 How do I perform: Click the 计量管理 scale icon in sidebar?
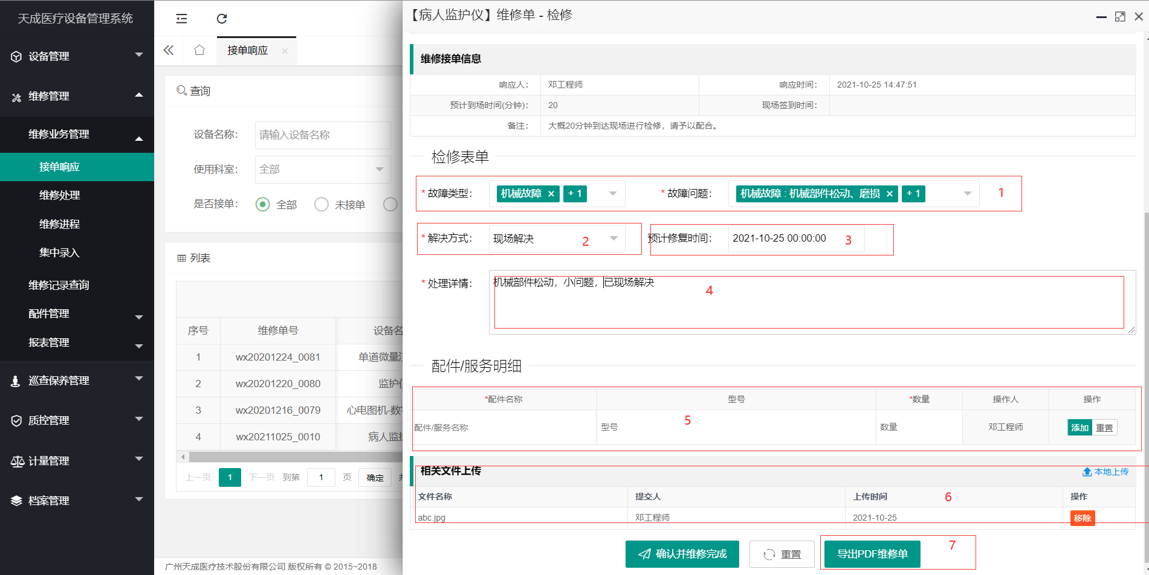17,461
